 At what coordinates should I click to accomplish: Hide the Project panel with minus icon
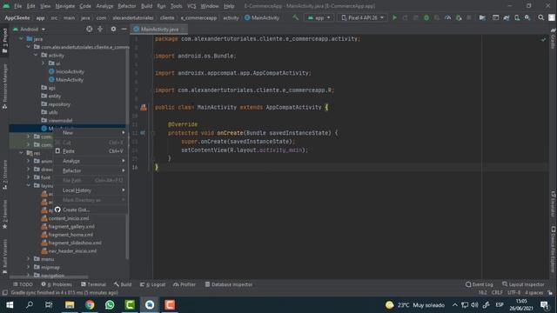coord(124,29)
